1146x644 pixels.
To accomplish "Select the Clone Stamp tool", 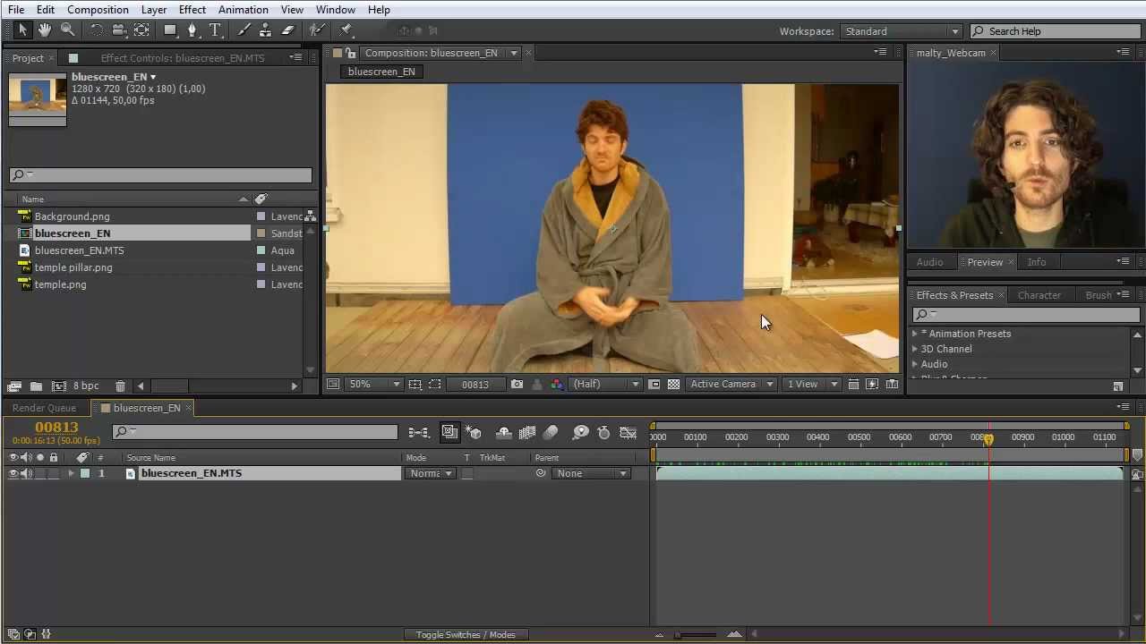I will [x=265, y=30].
